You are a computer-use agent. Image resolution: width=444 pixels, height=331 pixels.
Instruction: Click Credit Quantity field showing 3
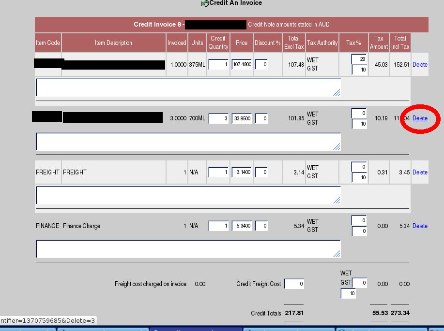pyautogui.click(x=218, y=118)
